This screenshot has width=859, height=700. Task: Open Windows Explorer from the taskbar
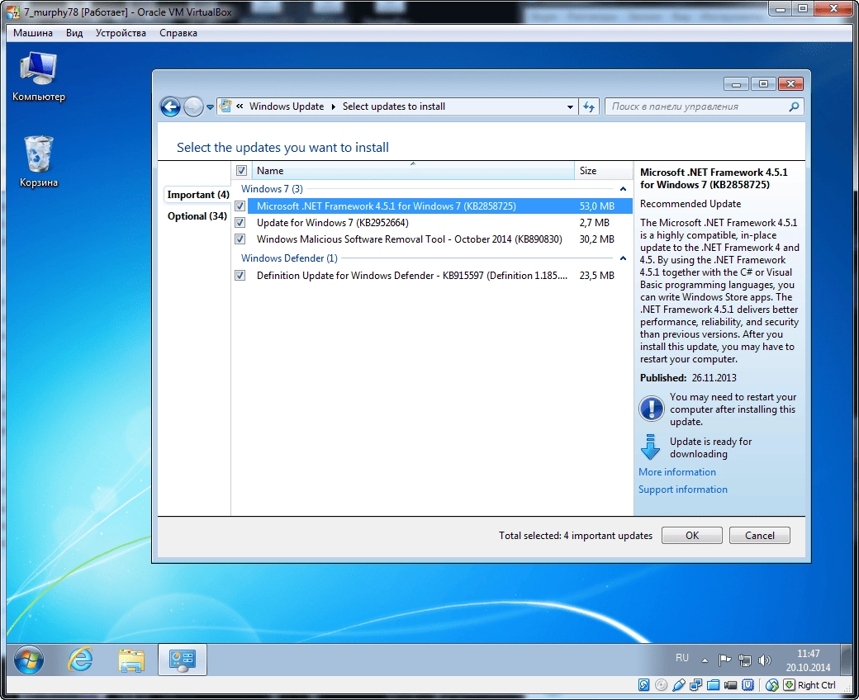point(131,660)
